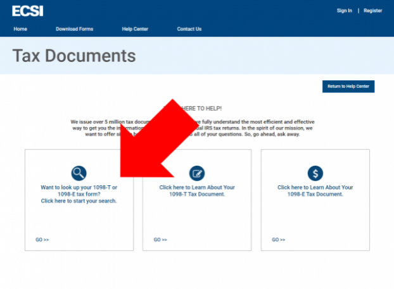394x289 pixels.
Task: Open 'Learn About Your 1098-E Tax Document' link
Action: tap(315, 191)
